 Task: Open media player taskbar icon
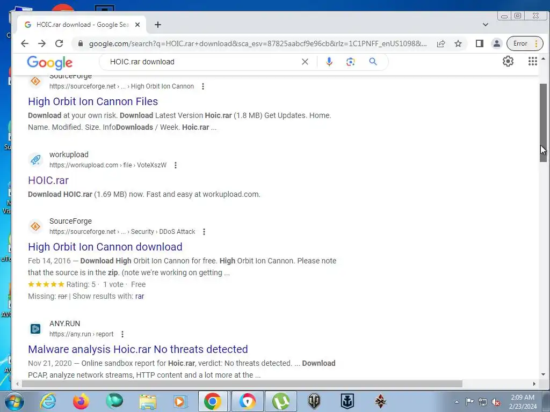pos(180,401)
